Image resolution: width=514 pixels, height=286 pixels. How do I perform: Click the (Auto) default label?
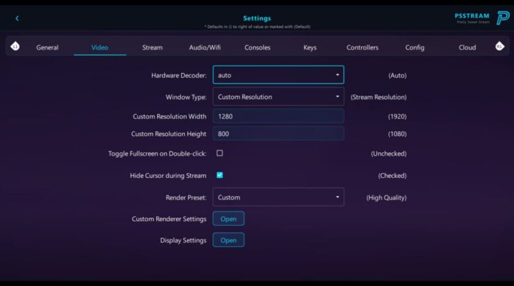(397, 75)
